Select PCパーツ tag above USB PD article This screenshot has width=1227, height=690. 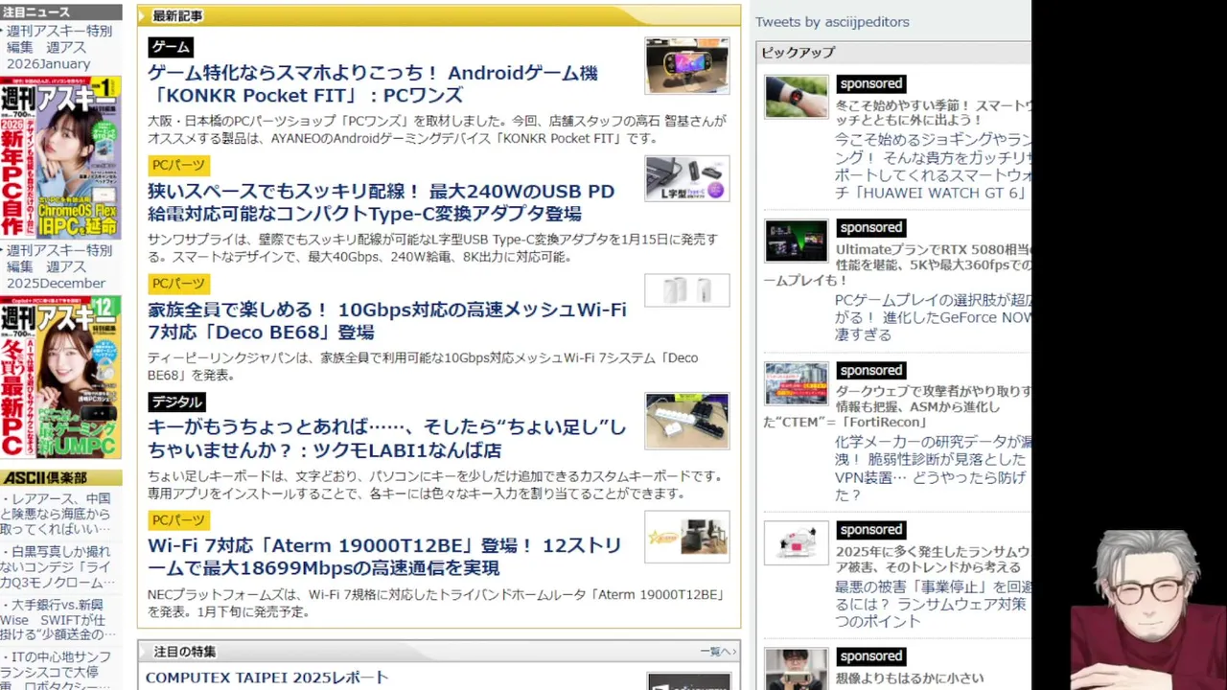[x=178, y=165]
